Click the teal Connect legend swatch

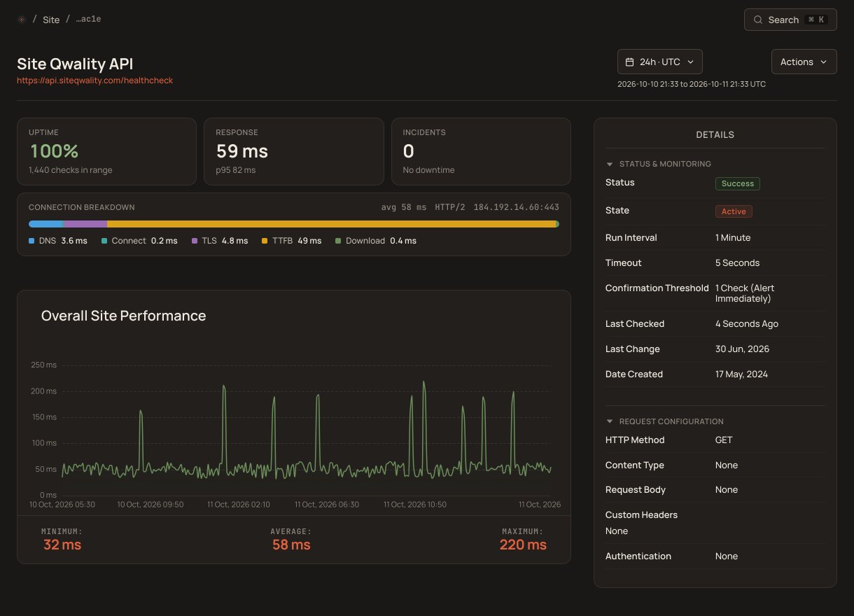click(x=104, y=241)
